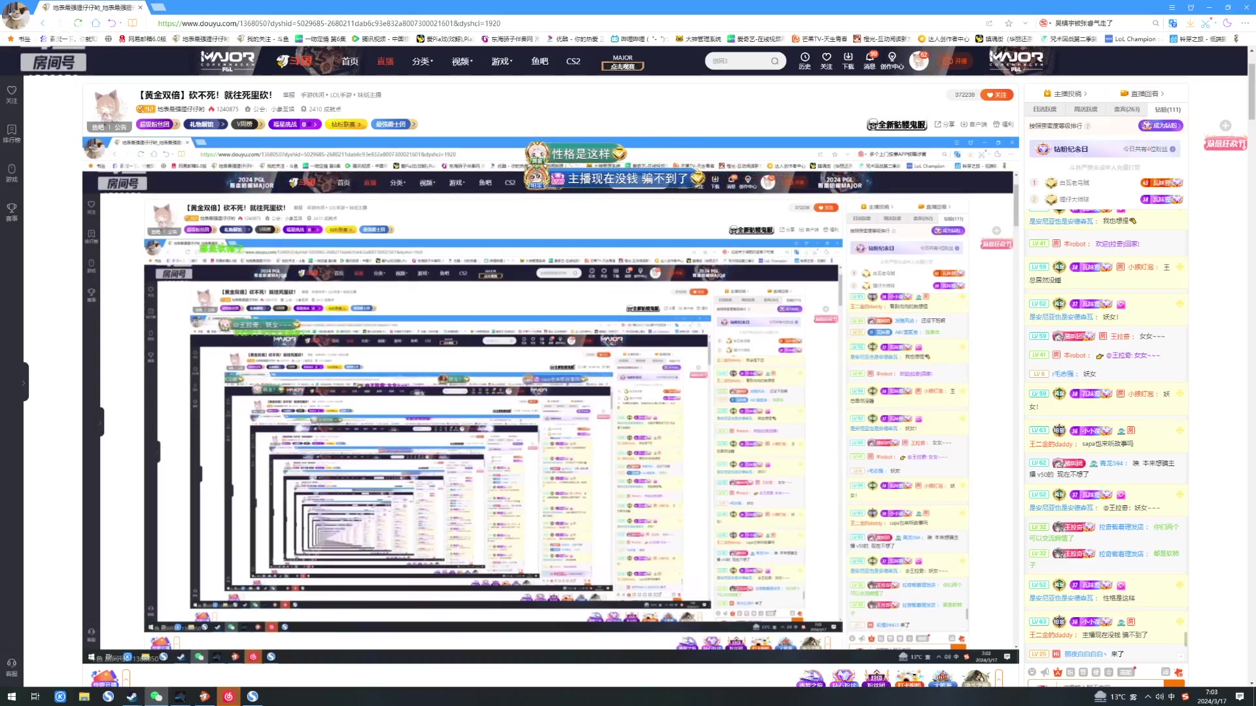Select the 周活跃度 tab

click(1085, 109)
